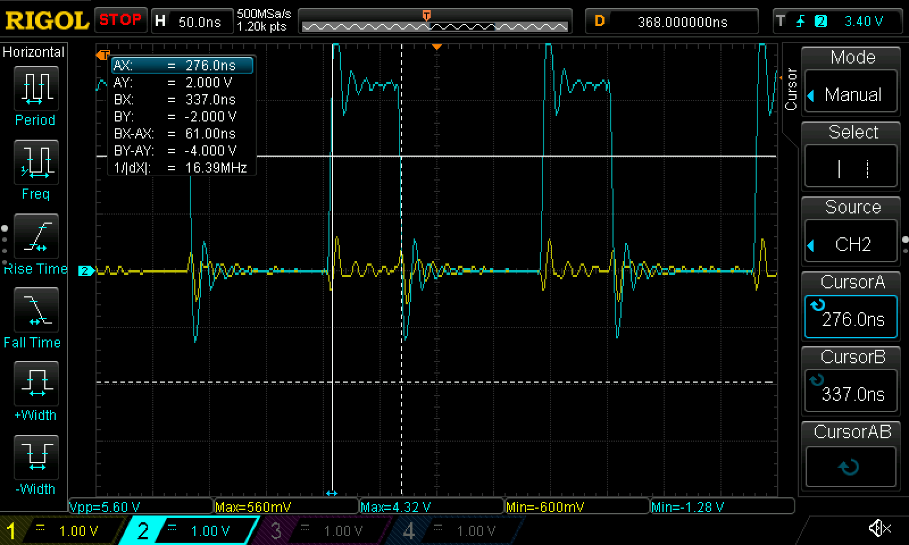Open the Source CH2 selector
909x545 pixels.
point(850,244)
